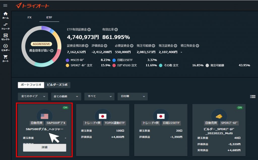Open the Builder sidebar icon

pos(6,48)
